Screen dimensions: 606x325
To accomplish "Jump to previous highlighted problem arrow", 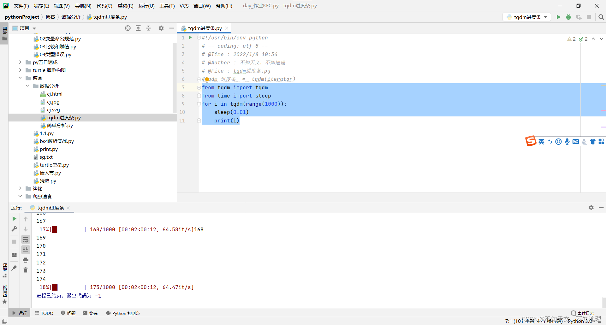I will point(593,39).
